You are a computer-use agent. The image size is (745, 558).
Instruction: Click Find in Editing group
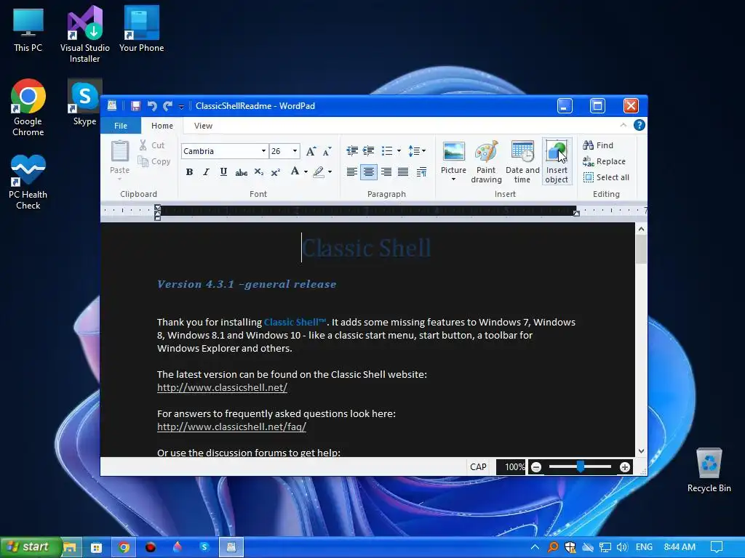point(598,145)
